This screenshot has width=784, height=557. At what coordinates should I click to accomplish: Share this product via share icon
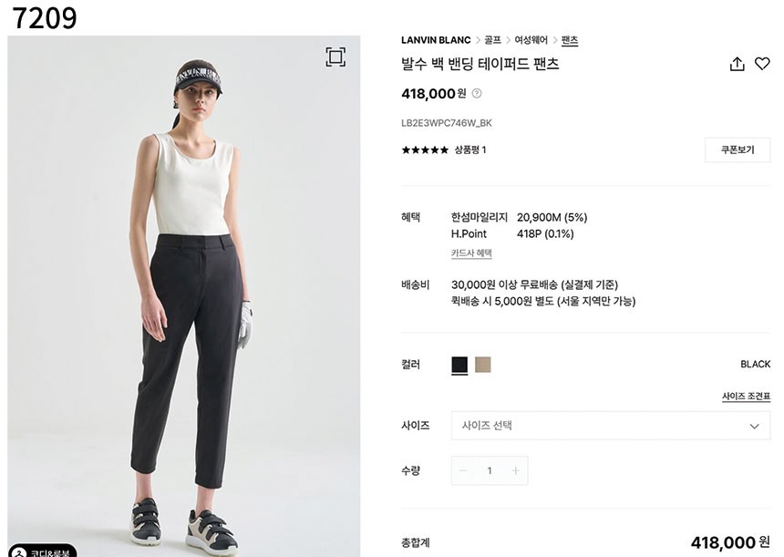pos(737,64)
